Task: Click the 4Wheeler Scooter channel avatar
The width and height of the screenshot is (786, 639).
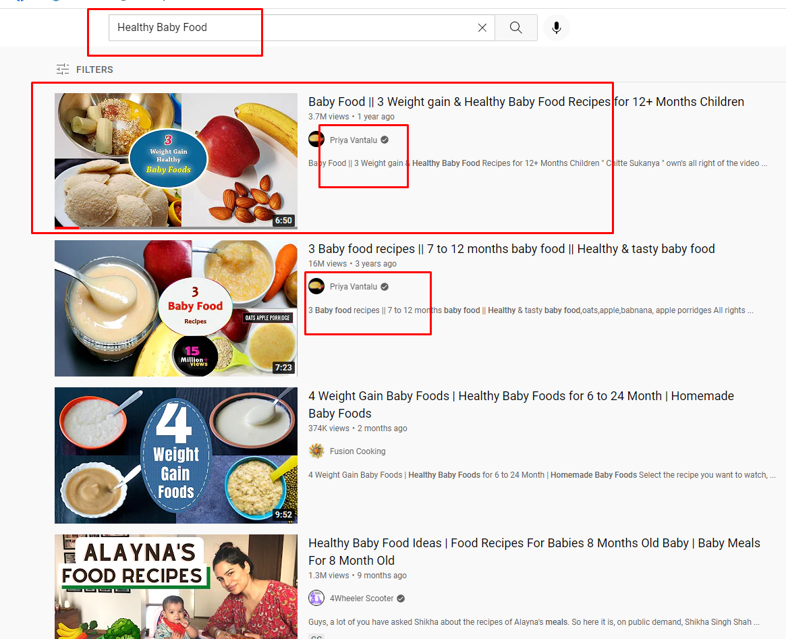Action: click(x=316, y=598)
